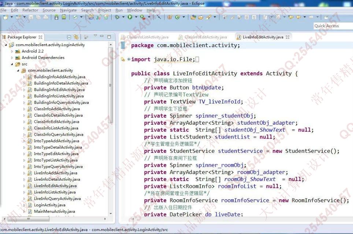Collapse the com.mobileclient.activity package node

18,71
